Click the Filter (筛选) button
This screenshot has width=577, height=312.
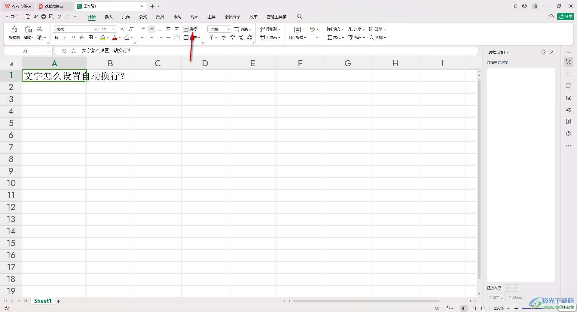tap(356, 37)
